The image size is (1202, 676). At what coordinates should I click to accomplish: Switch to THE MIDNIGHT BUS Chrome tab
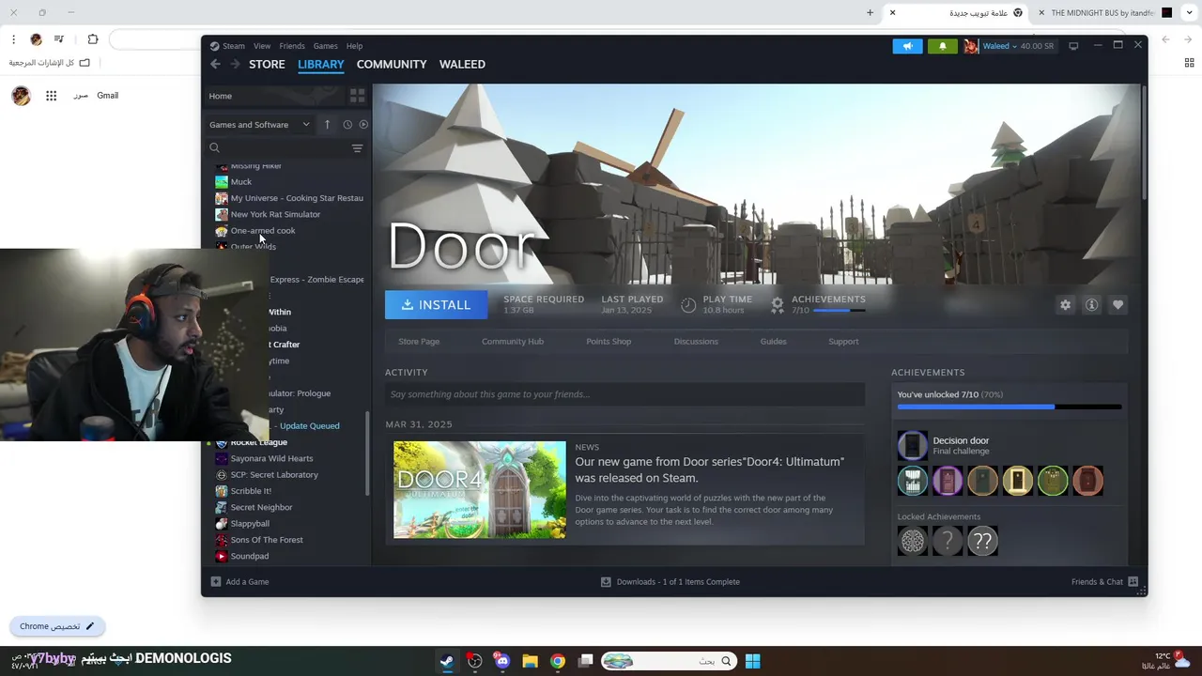tap(1103, 13)
